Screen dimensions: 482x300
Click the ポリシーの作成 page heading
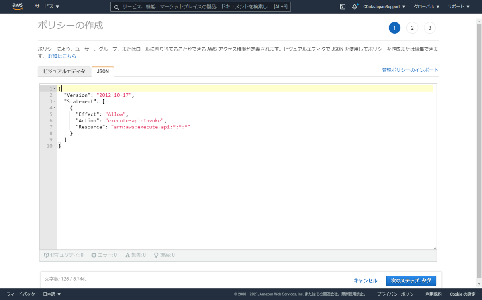click(x=70, y=26)
